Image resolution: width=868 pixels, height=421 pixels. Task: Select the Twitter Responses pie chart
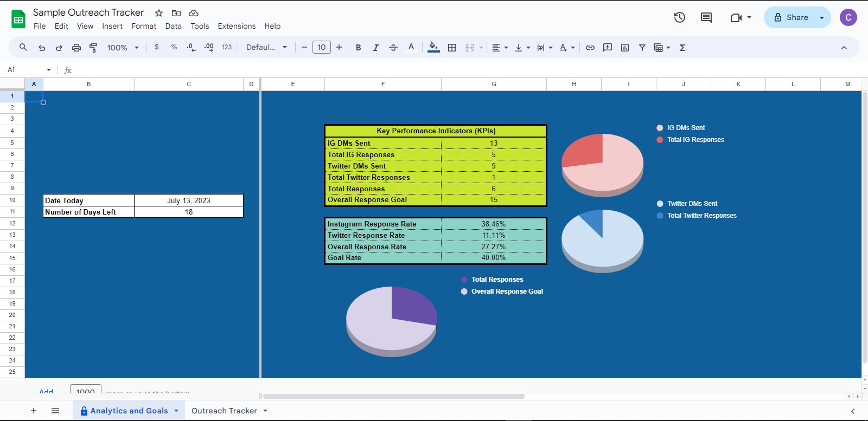[602, 241]
